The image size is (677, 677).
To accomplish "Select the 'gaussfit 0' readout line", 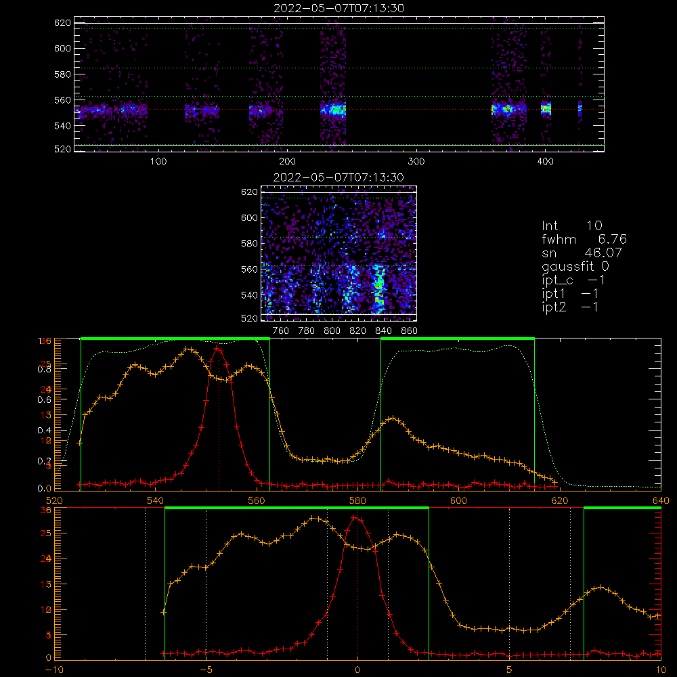I will click(575, 266).
